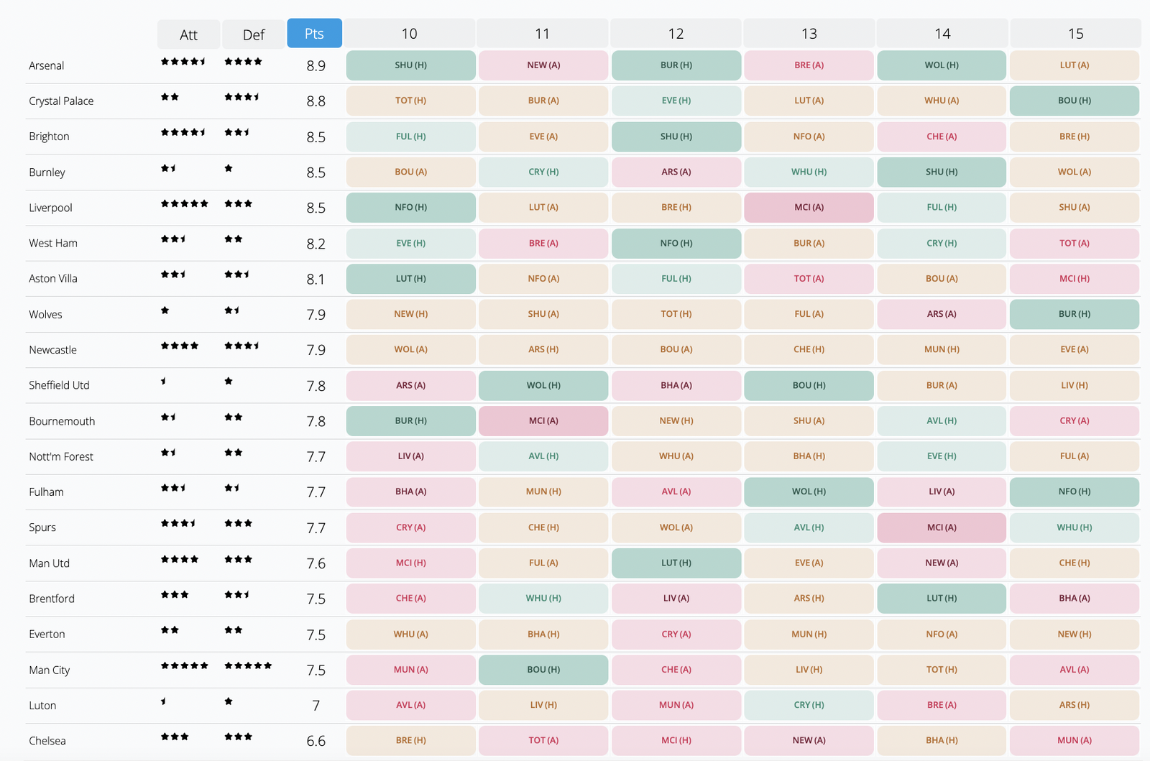Click Crystal Palace's defence star rating

pyautogui.click(x=241, y=97)
